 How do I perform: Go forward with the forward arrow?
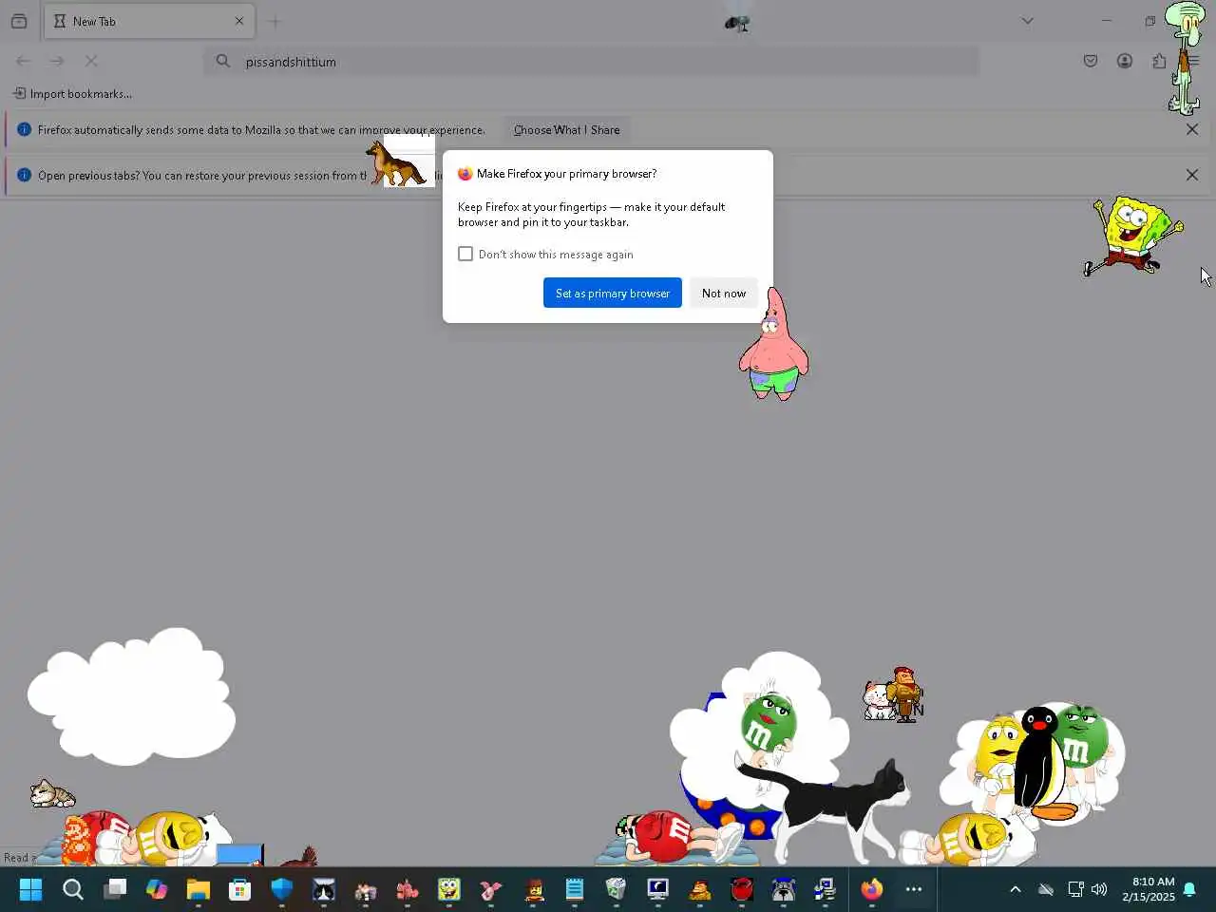57,61
